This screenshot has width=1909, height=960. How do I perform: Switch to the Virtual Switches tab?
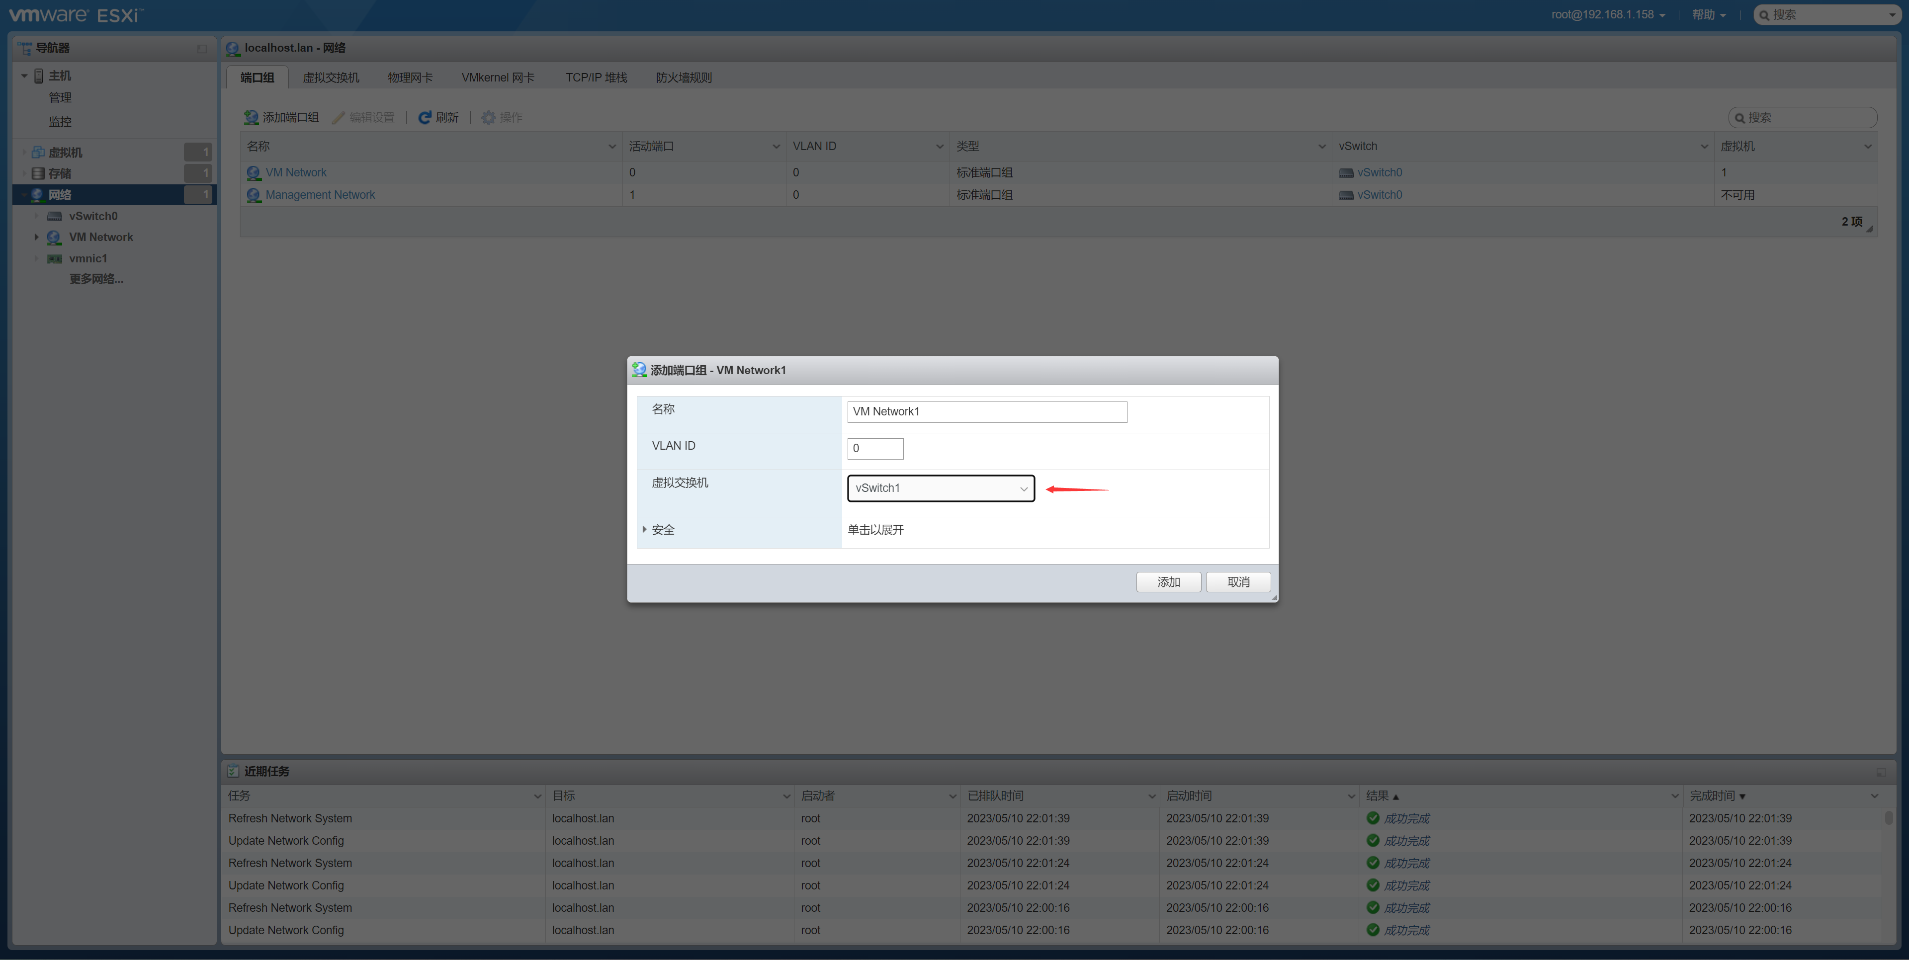pyautogui.click(x=331, y=78)
